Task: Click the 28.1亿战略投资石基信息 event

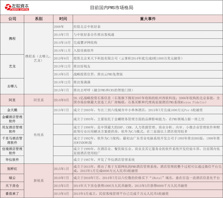Action: (x=147, y=100)
